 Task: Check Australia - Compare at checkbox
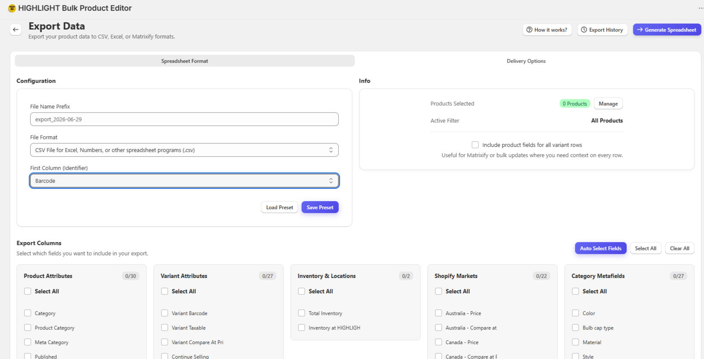pyautogui.click(x=439, y=327)
